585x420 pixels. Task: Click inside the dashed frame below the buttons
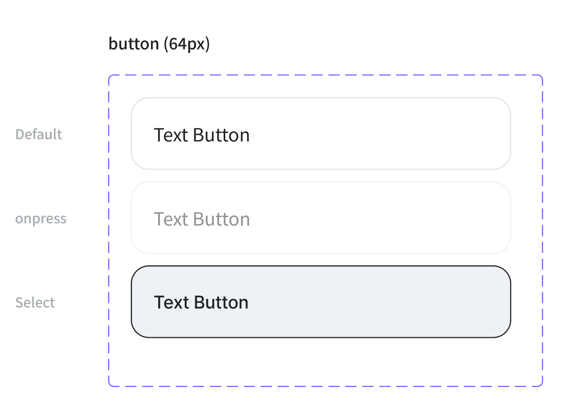pyautogui.click(x=320, y=362)
